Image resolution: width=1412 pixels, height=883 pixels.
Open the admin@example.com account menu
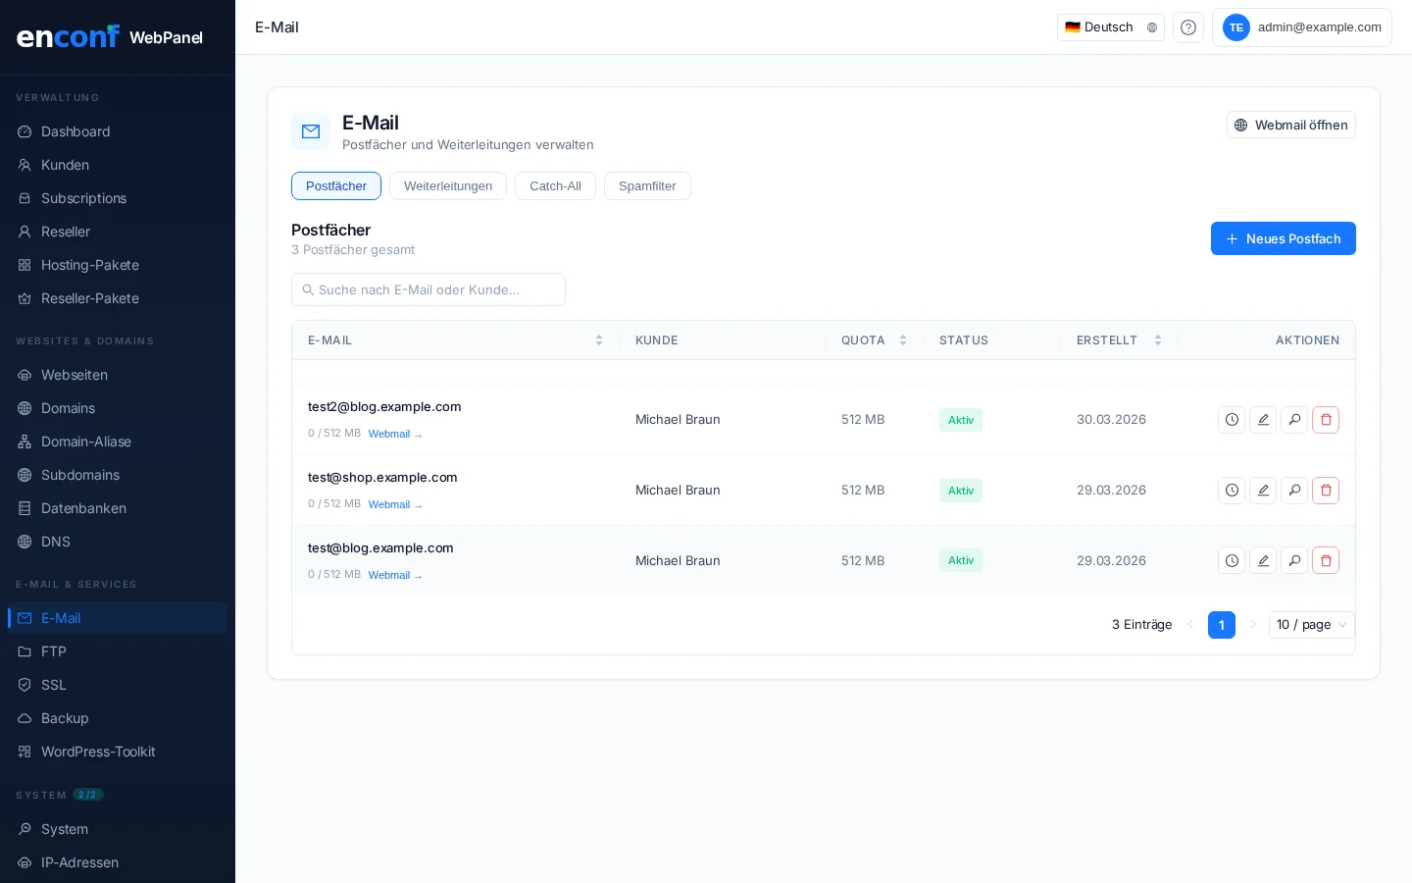click(1301, 27)
